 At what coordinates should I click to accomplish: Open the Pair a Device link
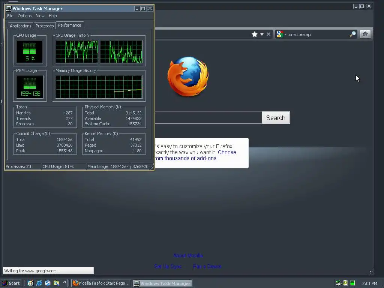pos(207,266)
